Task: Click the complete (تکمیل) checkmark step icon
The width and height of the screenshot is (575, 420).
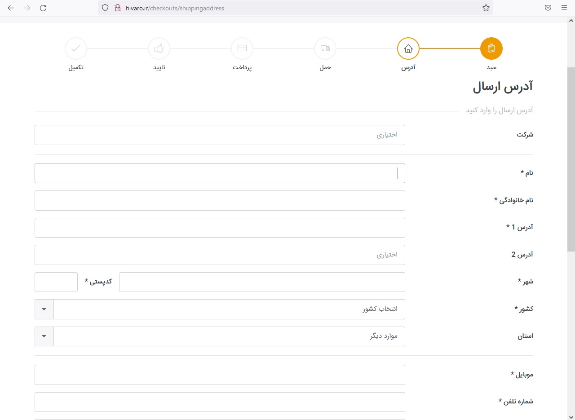Action: pos(76,49)
